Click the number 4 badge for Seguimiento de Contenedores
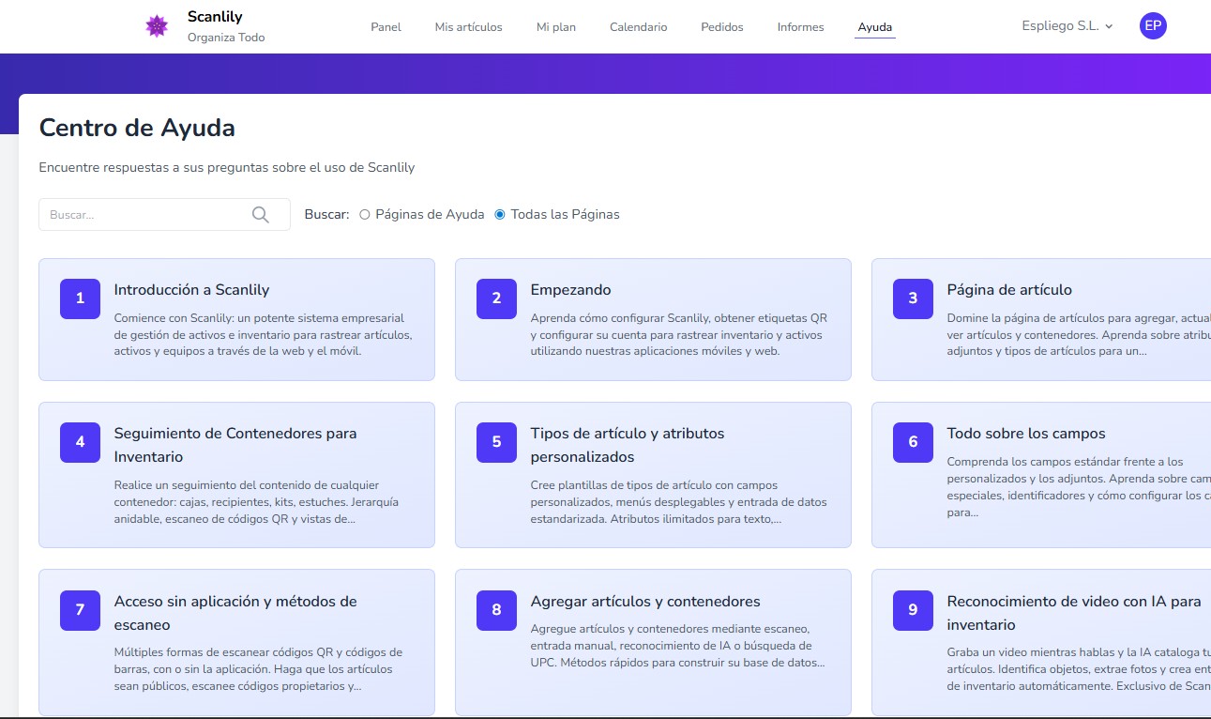This screenshot has height=719, width=1211. coord(80,442)
